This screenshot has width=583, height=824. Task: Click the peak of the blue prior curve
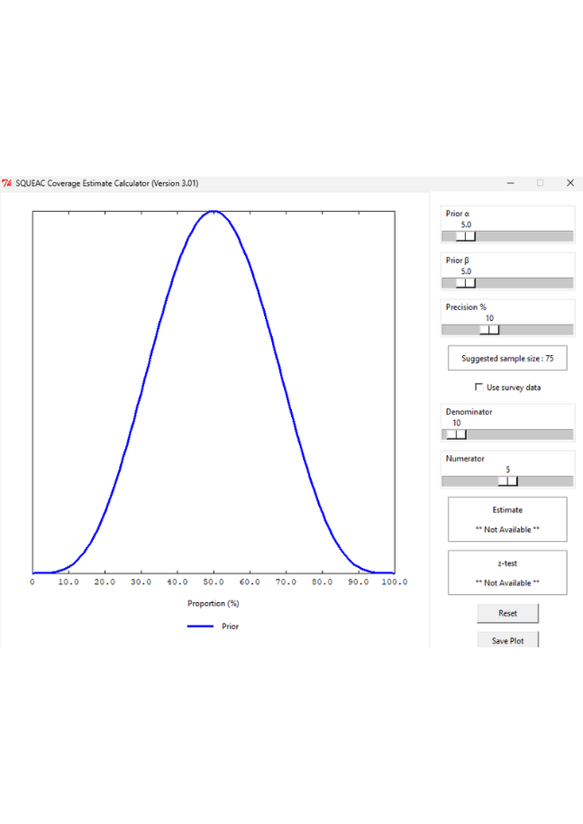click(214, 212)
